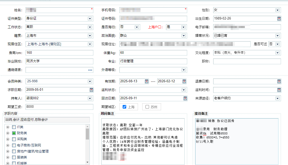Click the 电子邮箱 input field
Image resolution: width=288 pixels, height=165 pixels.
(247, 27)
